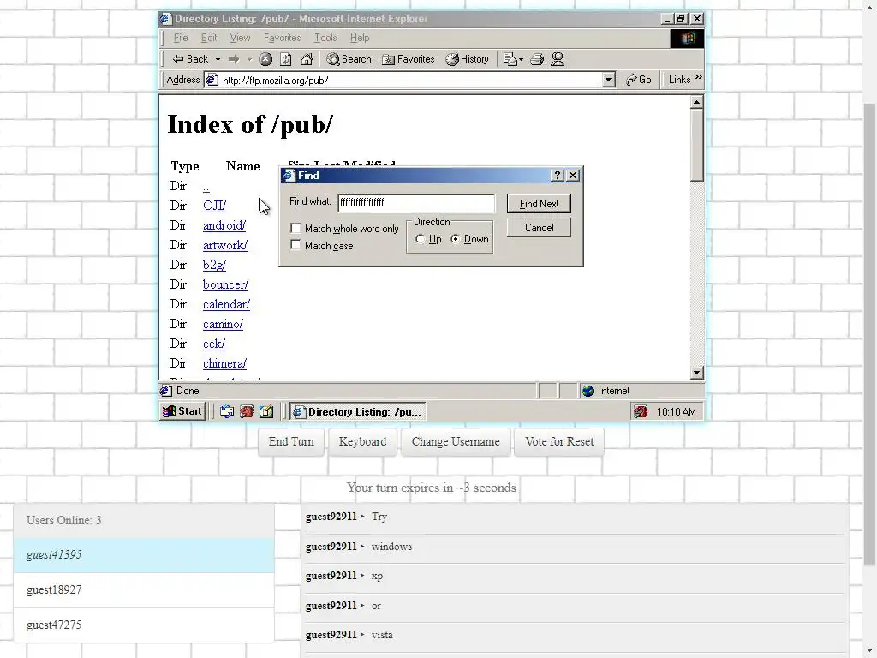Screen dimensions: 877x658
Task: Open the artwork/ directory link
Action: coord(225,245)
